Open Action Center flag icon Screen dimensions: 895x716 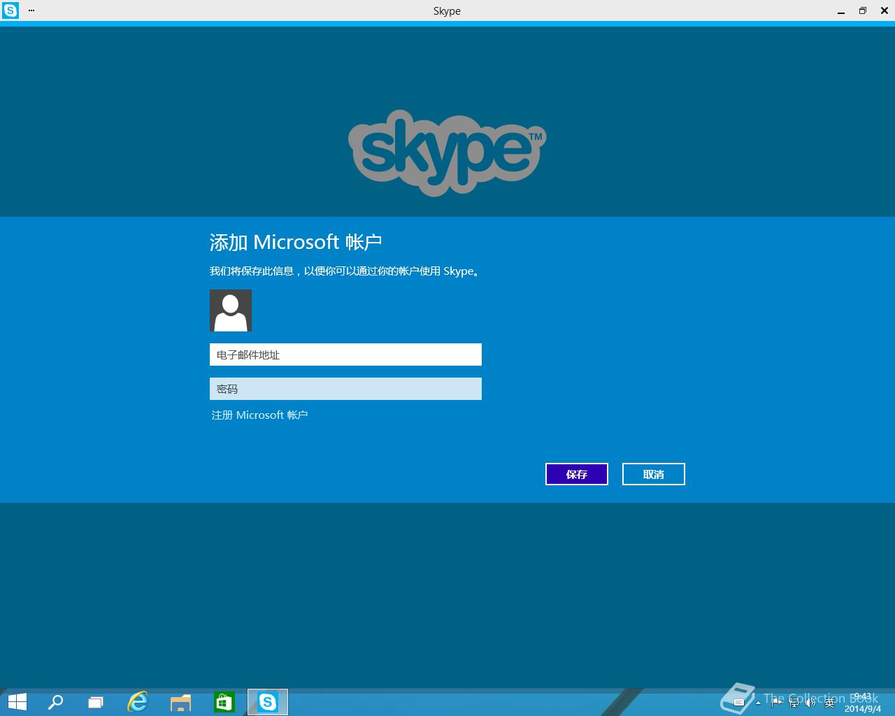tap(776, 703)
